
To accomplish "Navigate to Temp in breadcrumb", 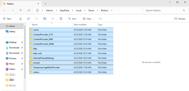I will coord(91,11).
